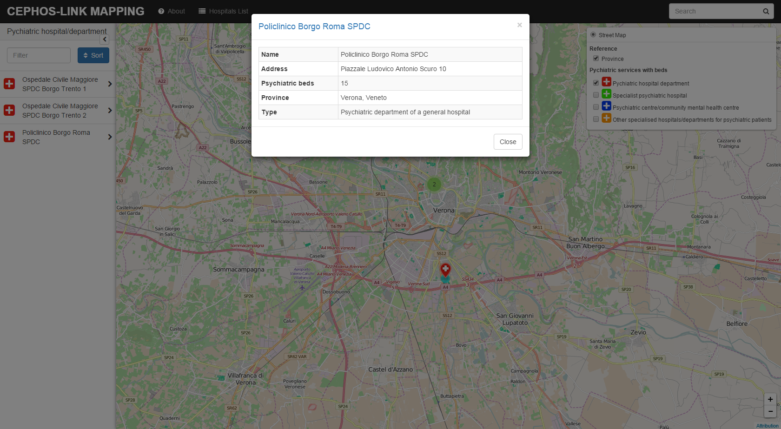This screenshot has width=781, height=429.
Task: Uncheck the Province reference checkbox
Action: [x=596, y=59]
